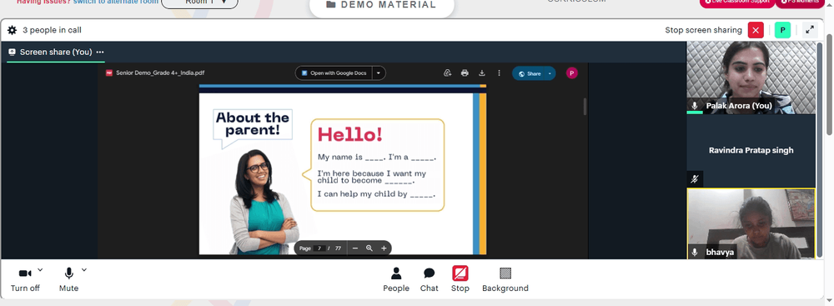Screen dimensions: 834x306
Task: Click mic icon on Palak Arora tile
Action: (x=695, y=106)
